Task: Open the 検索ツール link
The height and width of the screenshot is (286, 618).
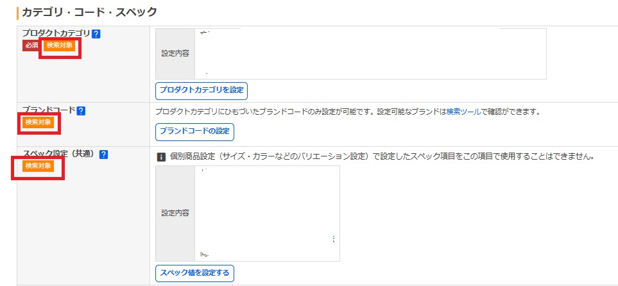Action: tap(463, 112)
